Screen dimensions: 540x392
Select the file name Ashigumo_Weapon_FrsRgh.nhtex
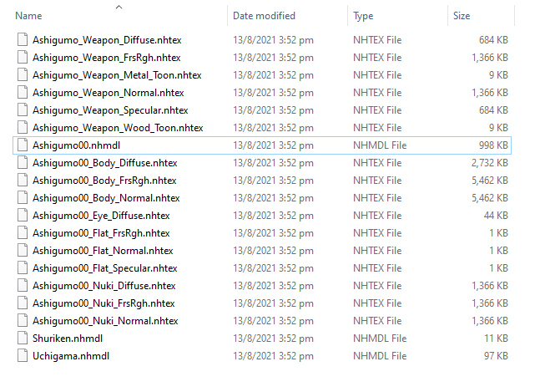click(x=107, y=58)
